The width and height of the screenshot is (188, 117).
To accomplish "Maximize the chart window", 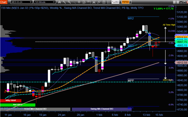I will click(x=184, y=2).
